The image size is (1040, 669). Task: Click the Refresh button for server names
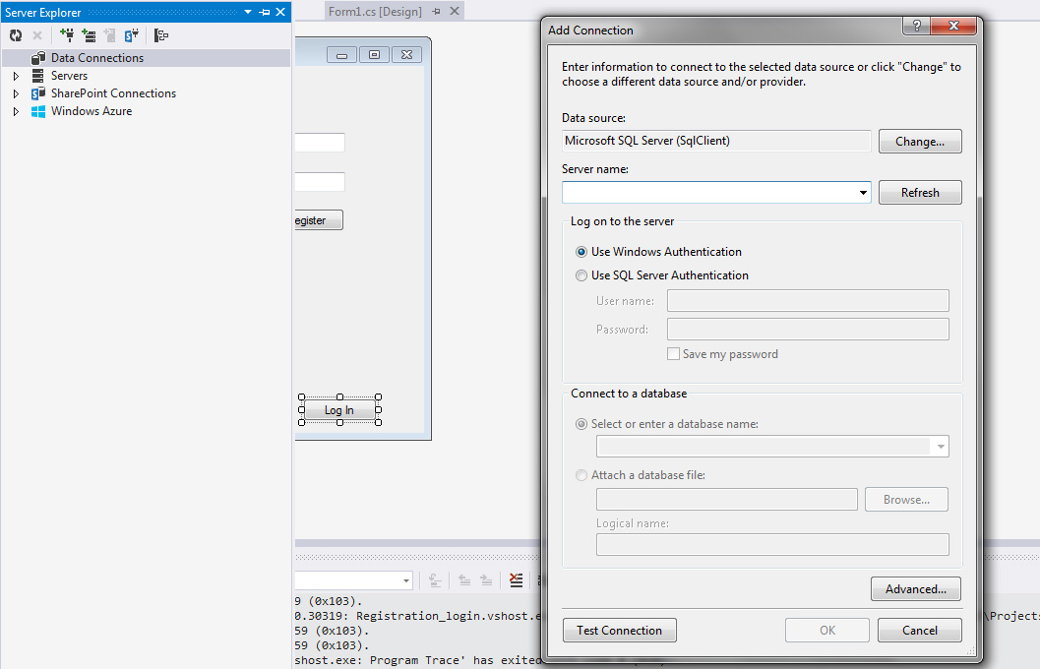pyautogui.click(x=920, y=192)
